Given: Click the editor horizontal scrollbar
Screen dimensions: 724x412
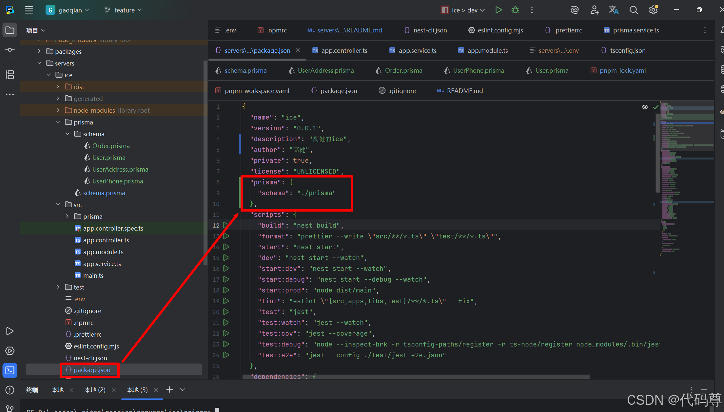Looking at the screenshot, I should pyautogui.click(x=416, y=377).
